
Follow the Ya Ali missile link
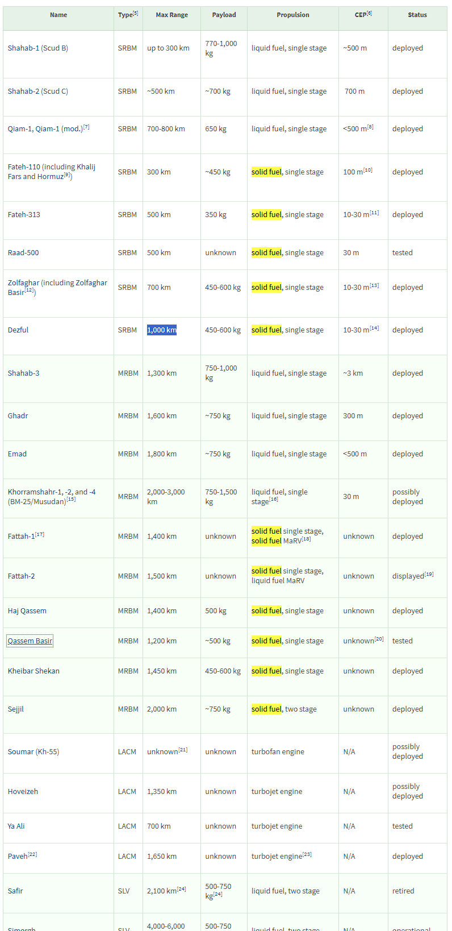coord(16,826)
